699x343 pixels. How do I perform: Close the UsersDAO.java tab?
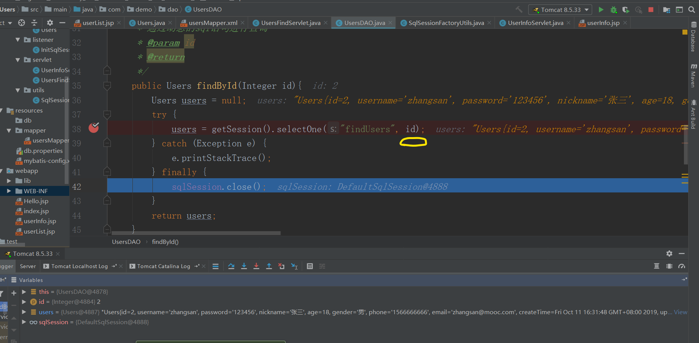point(390,23)
